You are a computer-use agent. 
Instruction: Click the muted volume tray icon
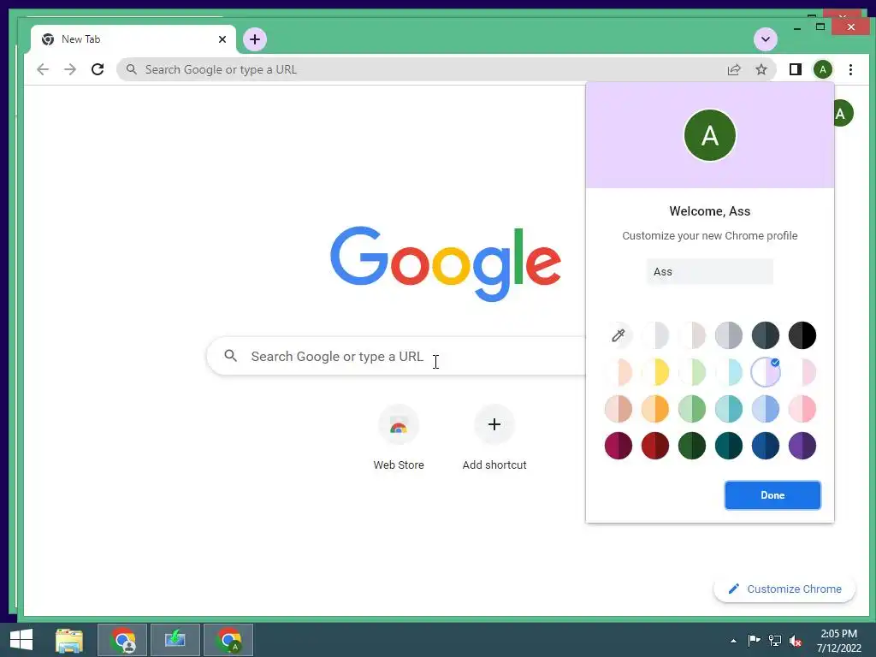(796, 641)
